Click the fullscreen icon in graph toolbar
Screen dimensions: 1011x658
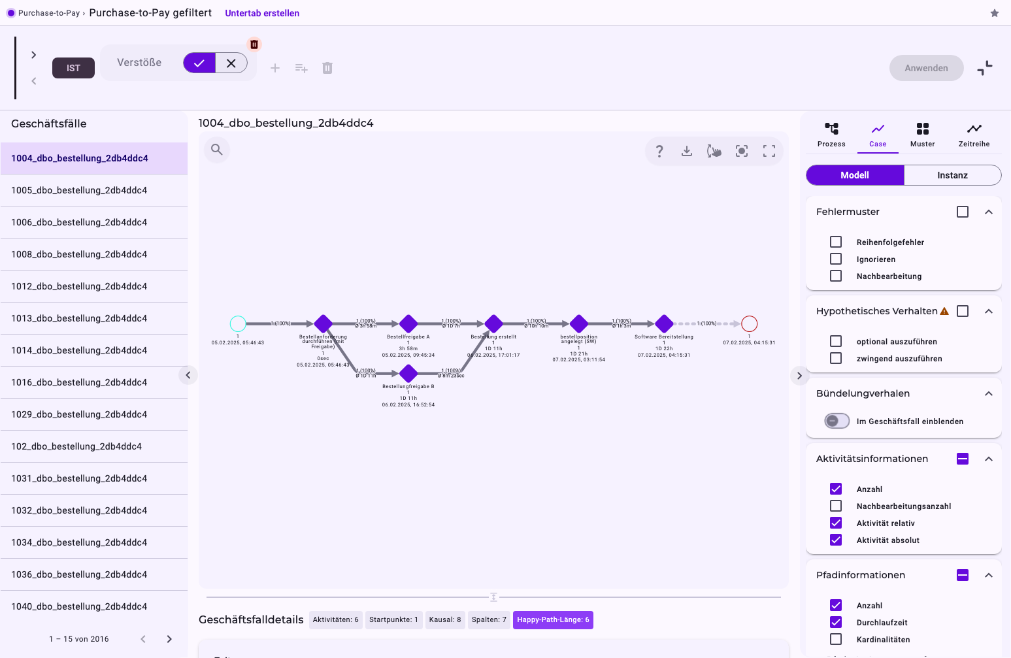pyautogui.click(x=769, y=151)
